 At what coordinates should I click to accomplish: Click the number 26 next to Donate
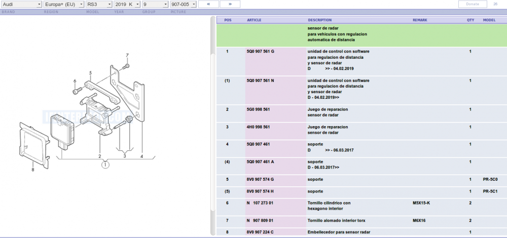click(x=495, y=4)
